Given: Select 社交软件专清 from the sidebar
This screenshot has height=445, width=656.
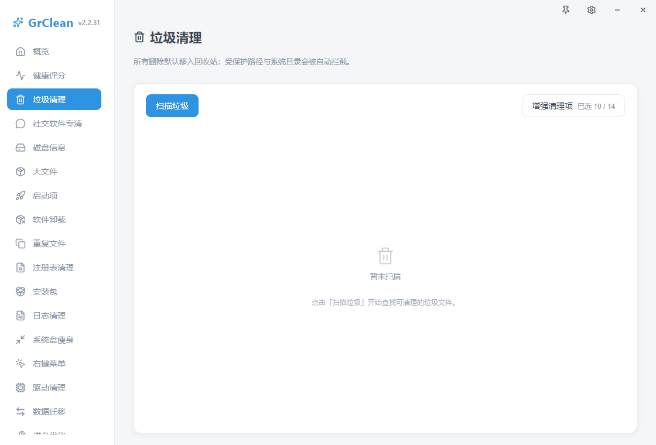Looking at the screenshot, I should coord(54,124).
